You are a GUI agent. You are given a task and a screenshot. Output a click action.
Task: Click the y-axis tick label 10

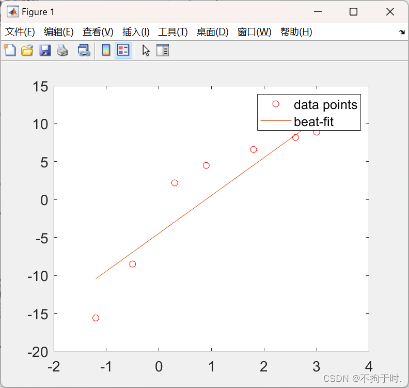coord(40,125)
